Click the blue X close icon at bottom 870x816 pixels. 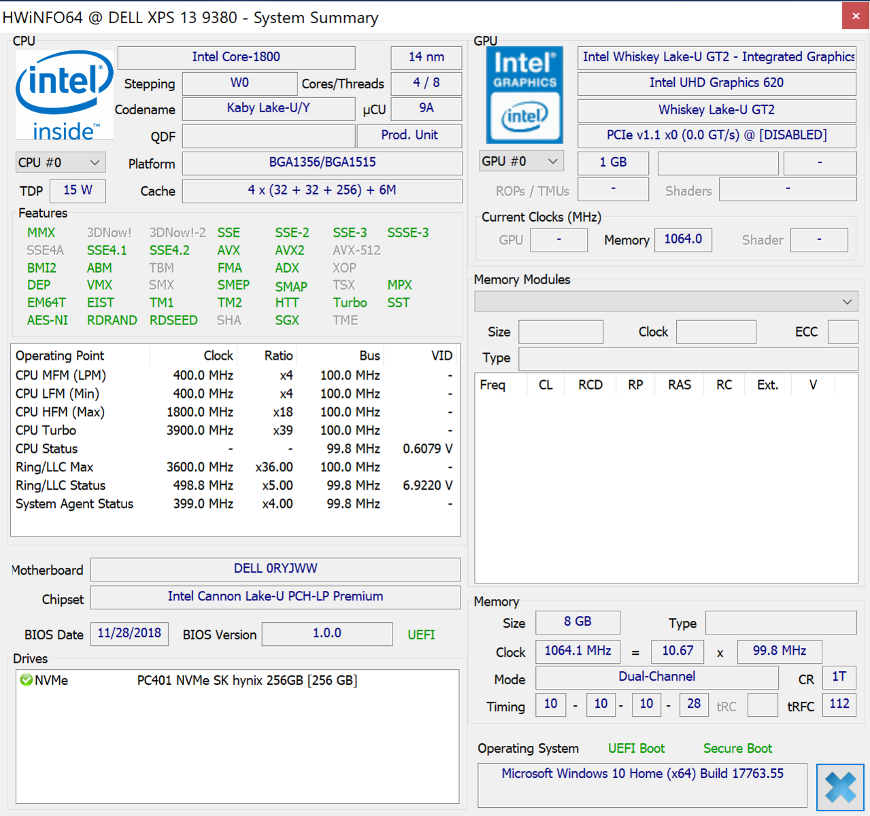pos(841,787)
